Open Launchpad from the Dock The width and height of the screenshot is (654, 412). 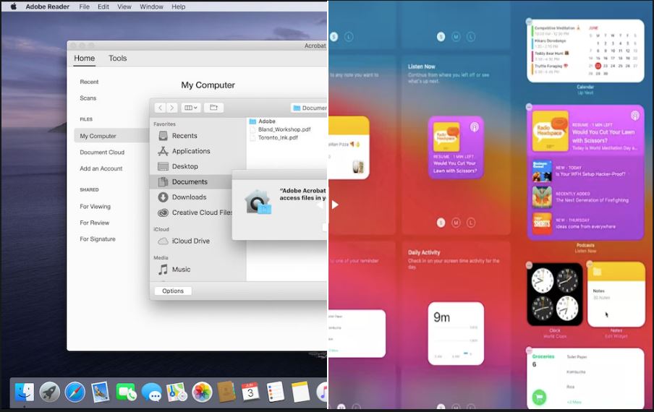click(x=50, y=392)
